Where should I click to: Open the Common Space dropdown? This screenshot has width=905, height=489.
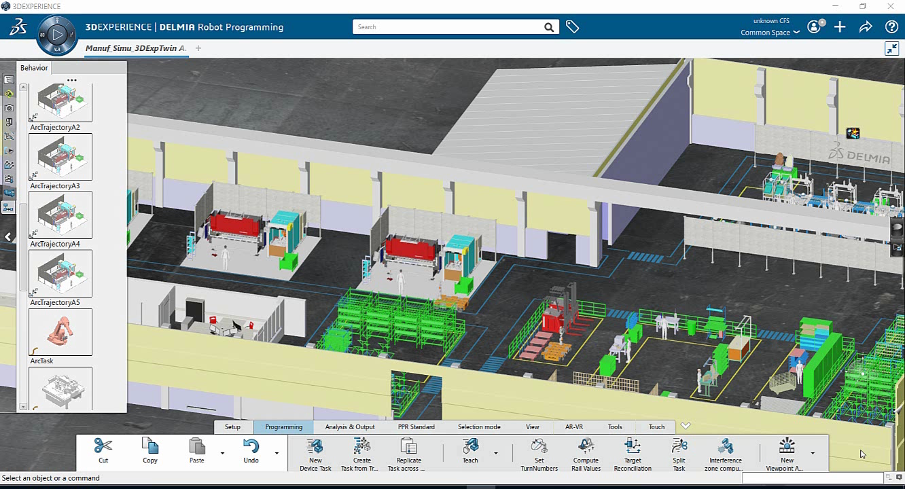click(770, 33)
